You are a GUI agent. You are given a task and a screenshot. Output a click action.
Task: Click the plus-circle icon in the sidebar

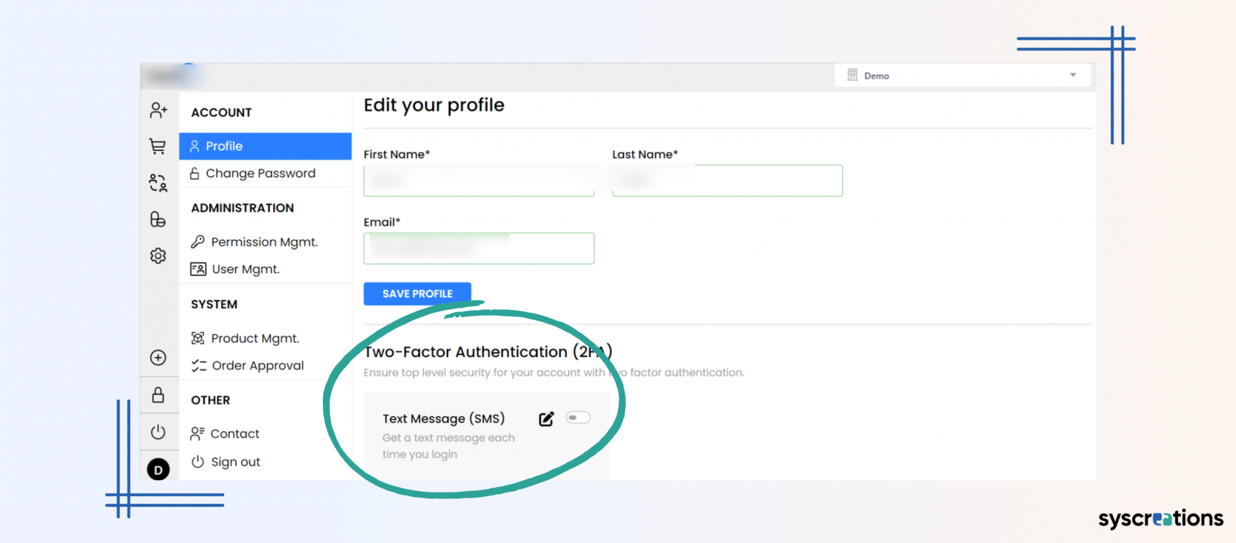[159, 358]
